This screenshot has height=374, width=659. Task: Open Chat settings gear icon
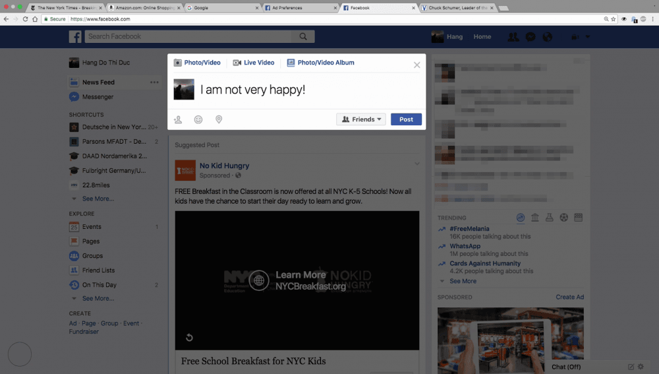[642, 367]
